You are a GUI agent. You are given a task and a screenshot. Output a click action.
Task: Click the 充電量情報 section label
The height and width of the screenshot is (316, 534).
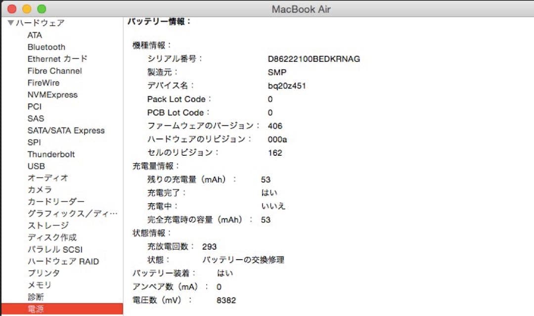pos(156,166)
